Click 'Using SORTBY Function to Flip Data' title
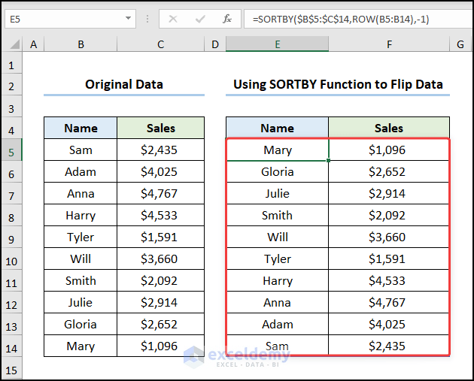 tap(338, 84)
